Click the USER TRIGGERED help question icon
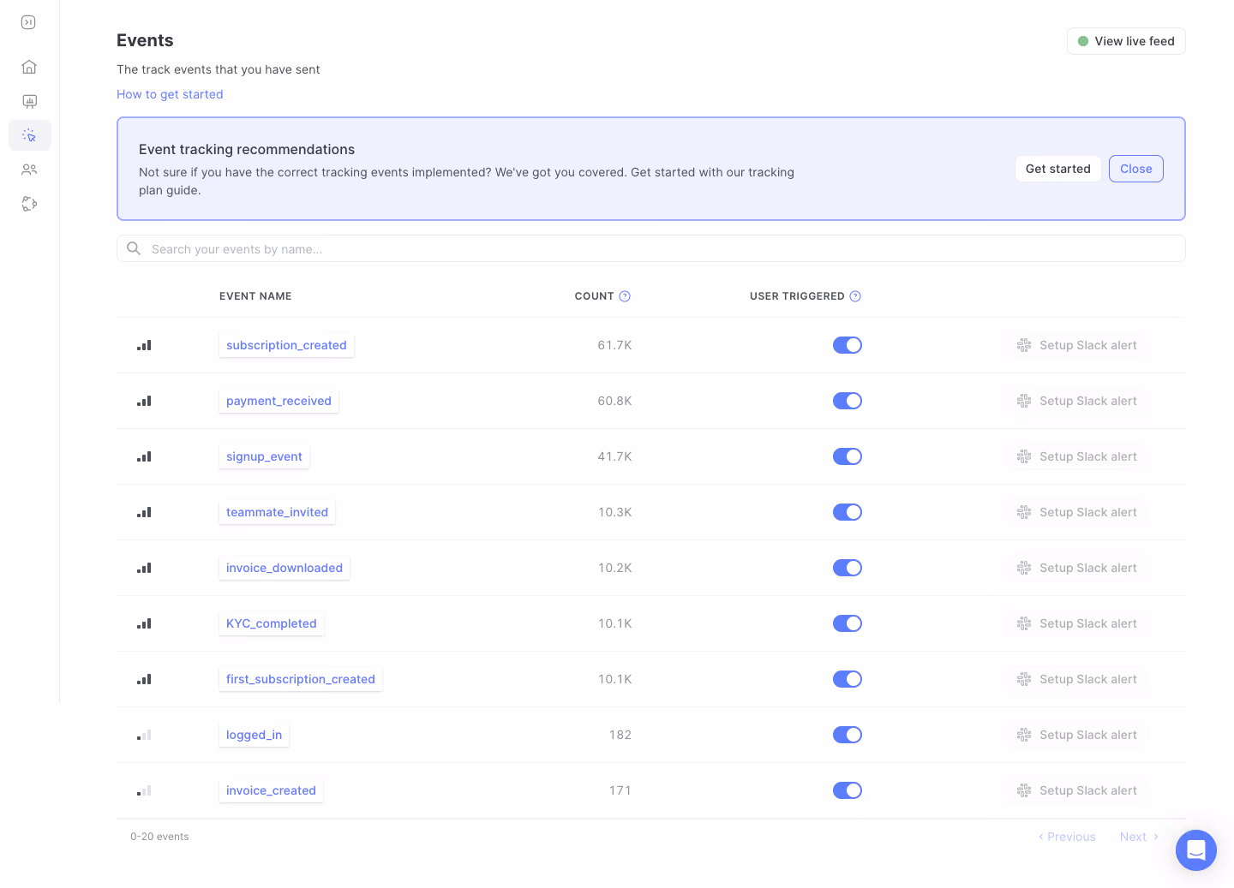 855,296
